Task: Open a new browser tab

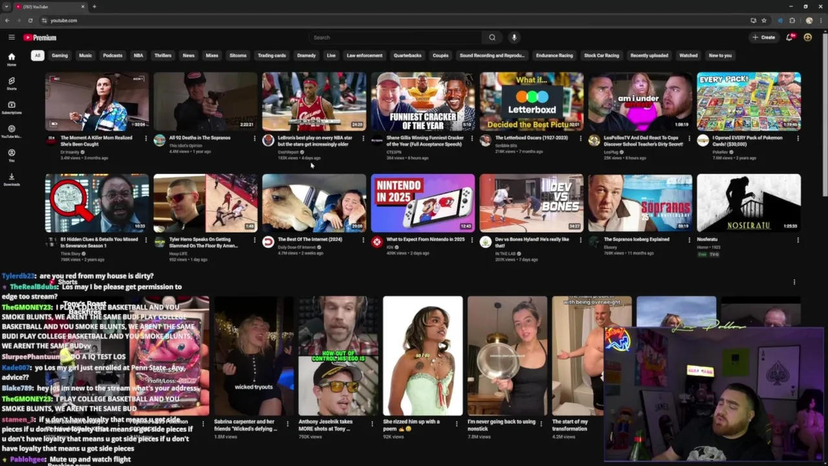Action: coord(94,6)
